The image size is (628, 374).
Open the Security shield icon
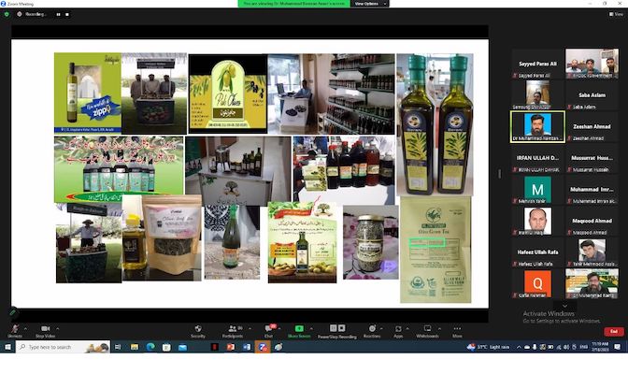198,329
